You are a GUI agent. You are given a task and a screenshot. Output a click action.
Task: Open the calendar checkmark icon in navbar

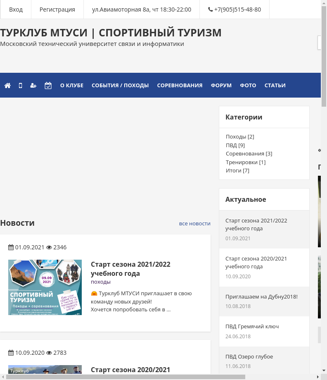click(48, 86)
